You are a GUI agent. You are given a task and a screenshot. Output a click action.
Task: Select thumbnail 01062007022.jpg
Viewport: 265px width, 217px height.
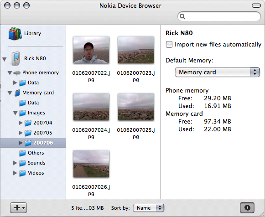(x=91, y=50)
